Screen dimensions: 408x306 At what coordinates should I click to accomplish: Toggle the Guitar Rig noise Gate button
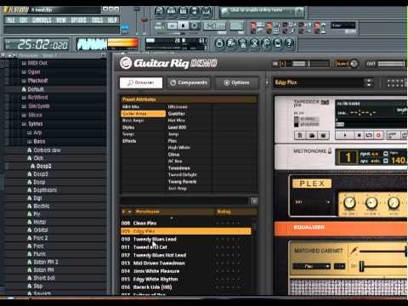[x=342, y=64]
